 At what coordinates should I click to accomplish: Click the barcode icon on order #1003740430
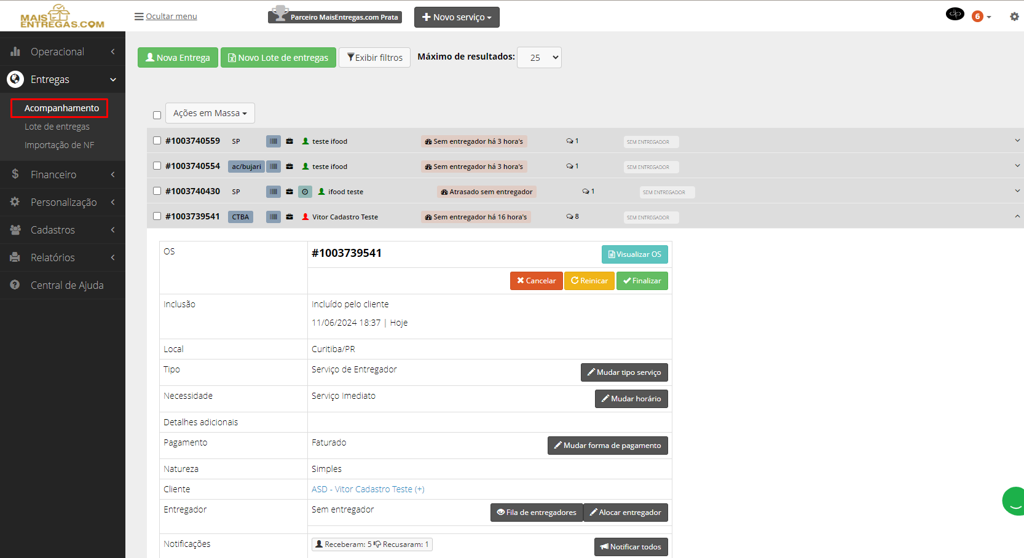(274, 192)
